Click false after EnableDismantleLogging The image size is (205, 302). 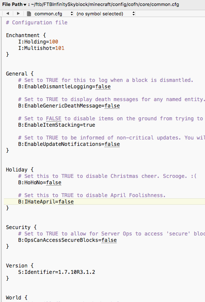[x=103, y=87]
